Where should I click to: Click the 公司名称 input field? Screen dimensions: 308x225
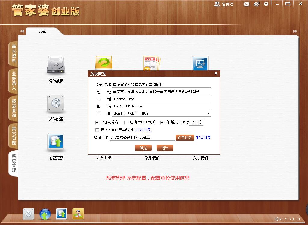[x=162, y=85]
